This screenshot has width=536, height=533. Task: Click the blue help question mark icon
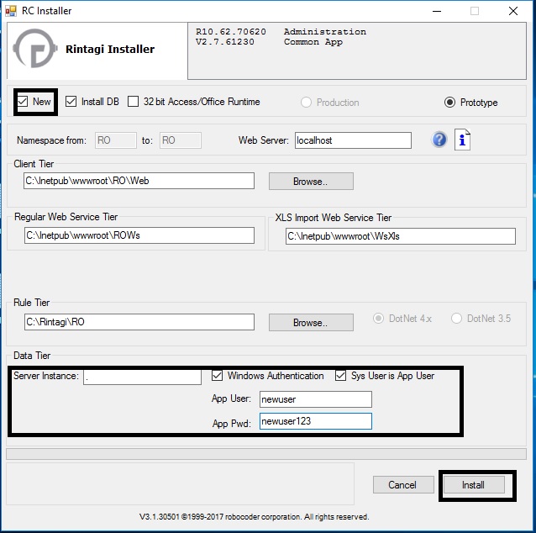coord(439,140)
